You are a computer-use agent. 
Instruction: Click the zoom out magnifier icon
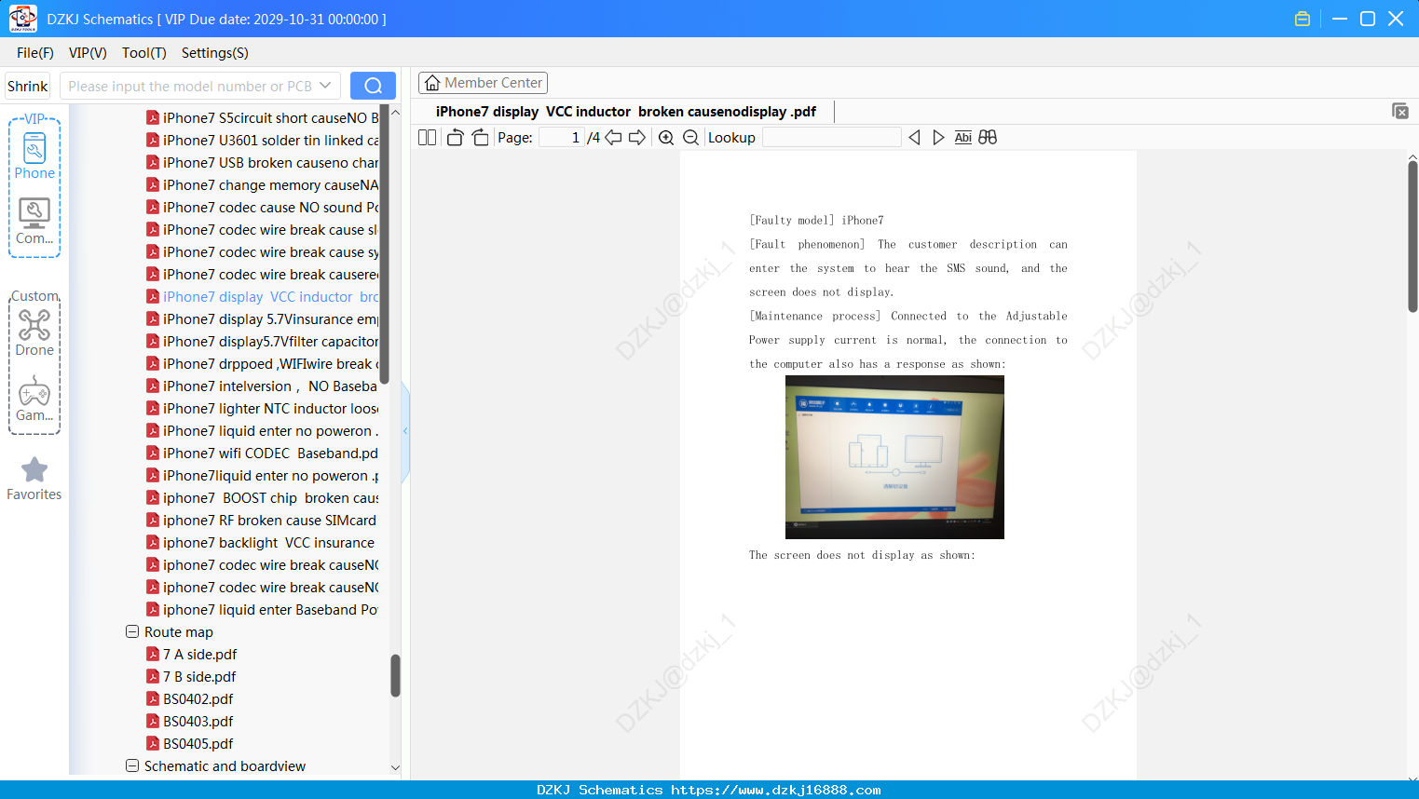point(691,138)
